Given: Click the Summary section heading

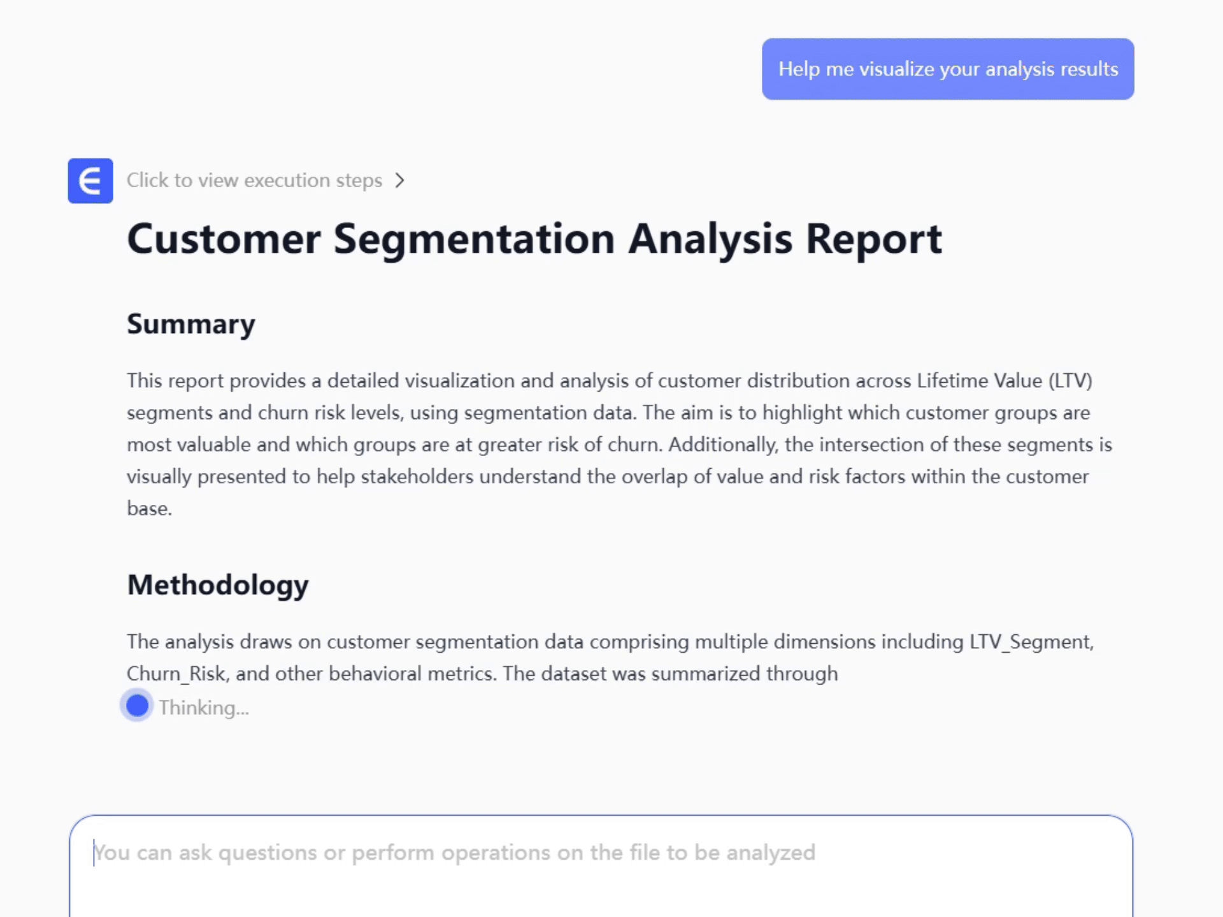Looking at the screenshot, I should [x=190, y=324].
